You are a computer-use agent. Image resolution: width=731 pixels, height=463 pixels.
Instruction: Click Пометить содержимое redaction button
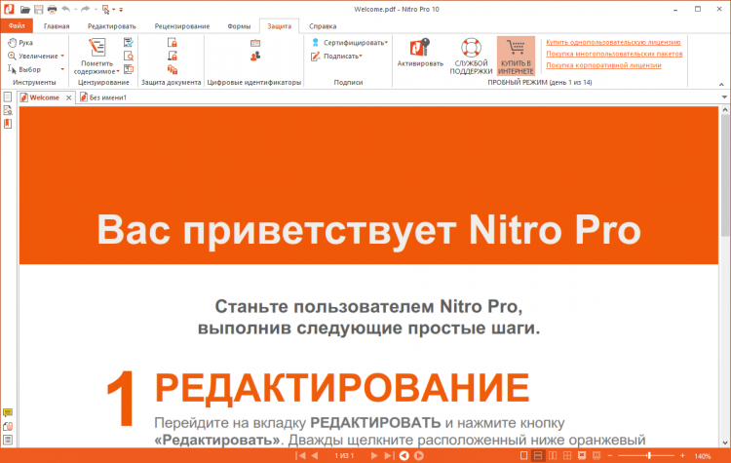[x=96, y=57]
